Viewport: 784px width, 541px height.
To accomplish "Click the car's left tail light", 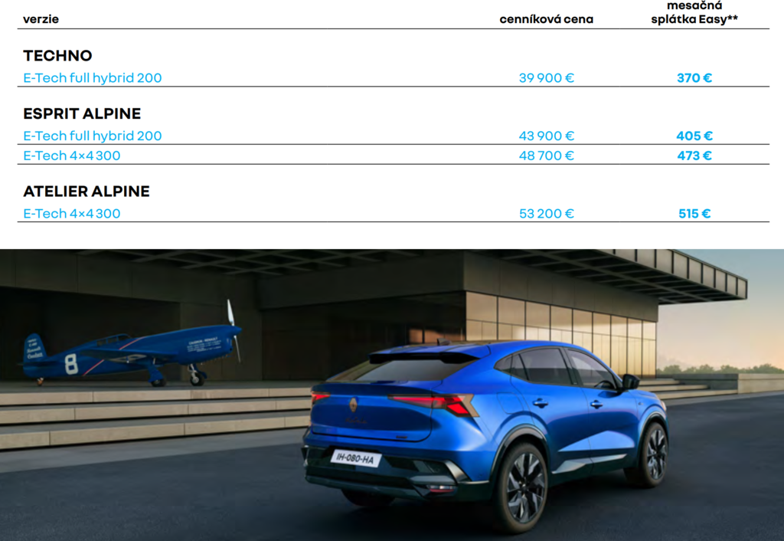I will [318, 397].
